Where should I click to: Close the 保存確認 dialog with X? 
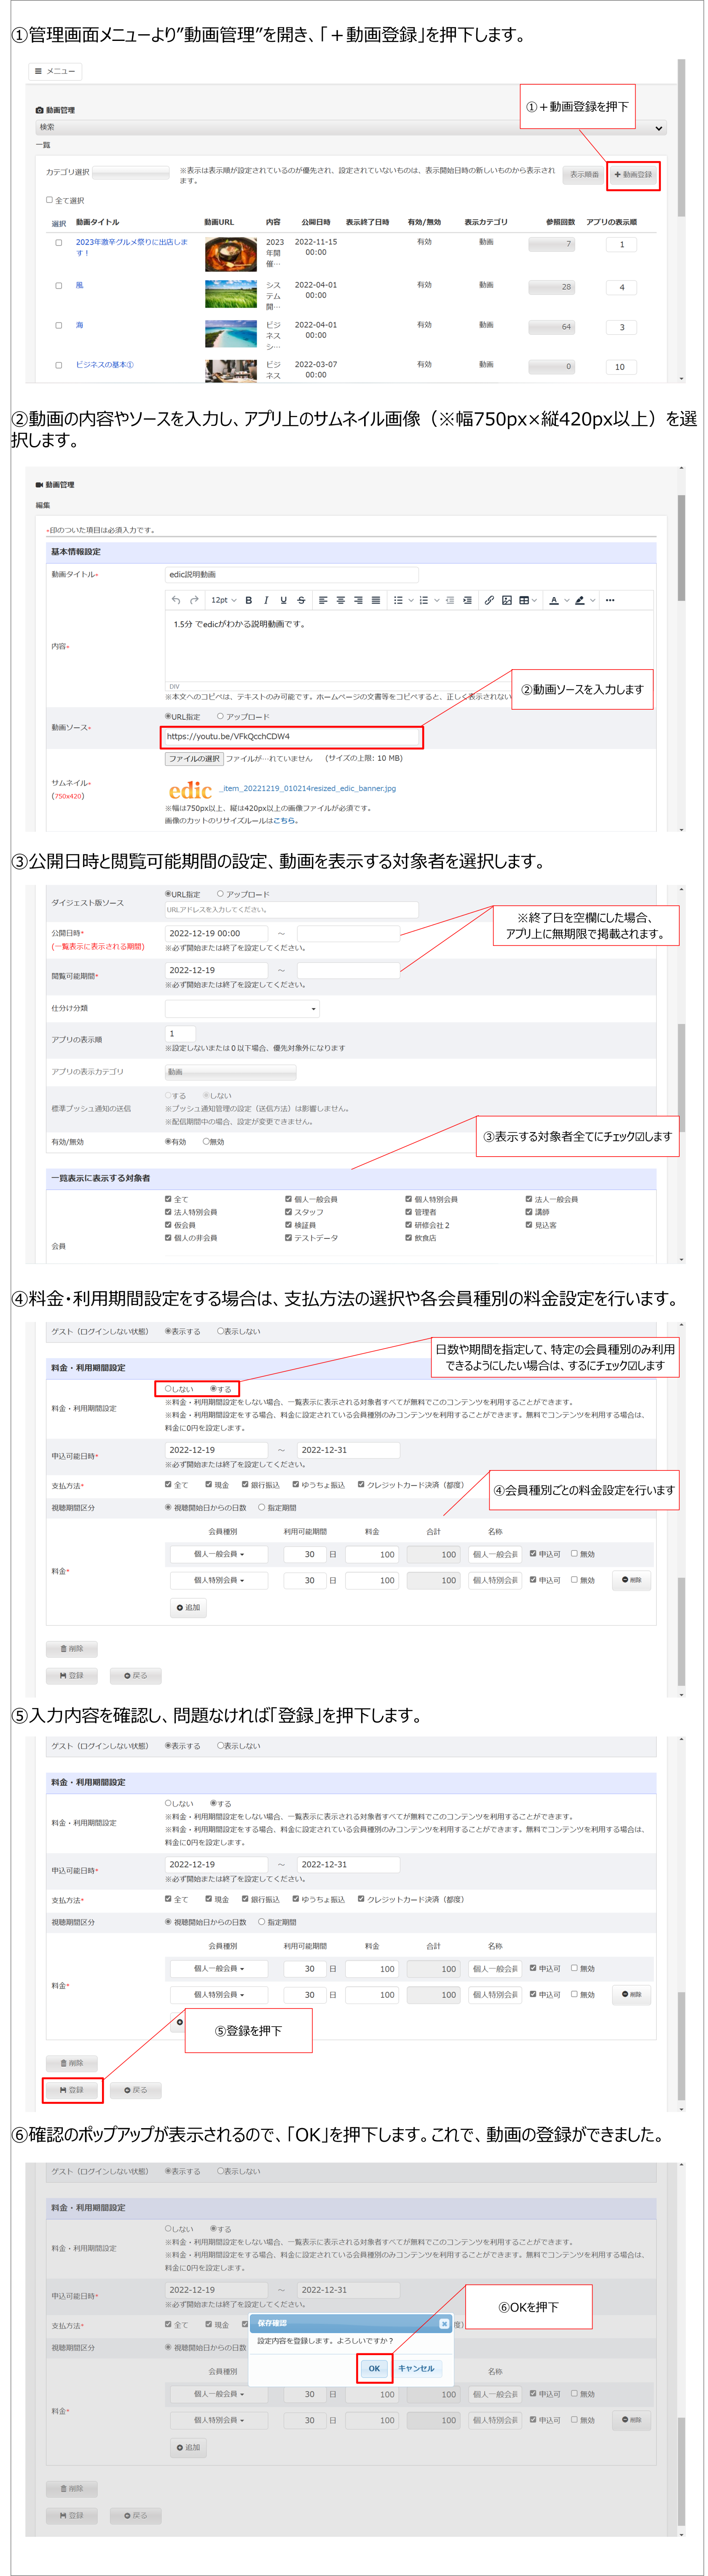(444, 2324)
